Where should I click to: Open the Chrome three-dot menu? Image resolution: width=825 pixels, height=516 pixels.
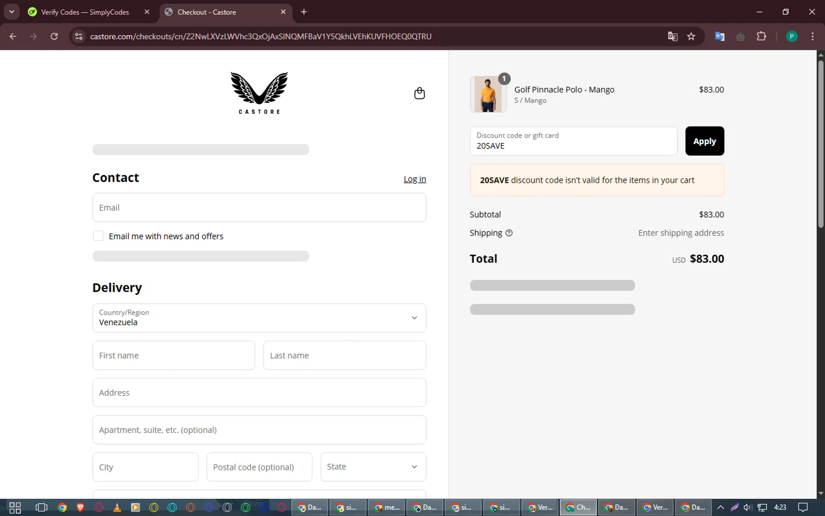tap(812, 36)
